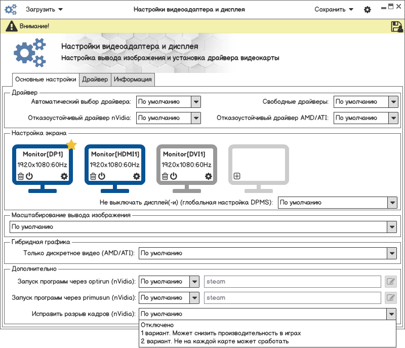Viewport: 405px width, 348px height.
Task: Toggle power for Monitor[DVI1]
Action: [173, 176]
